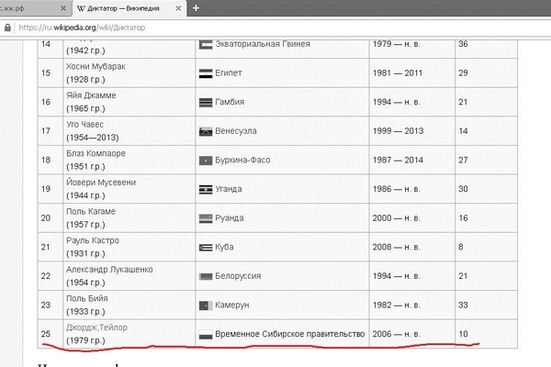Screen dimensions: 551x367
Task: Click the Gambia flag icon
Action: [x=206, y=103]
